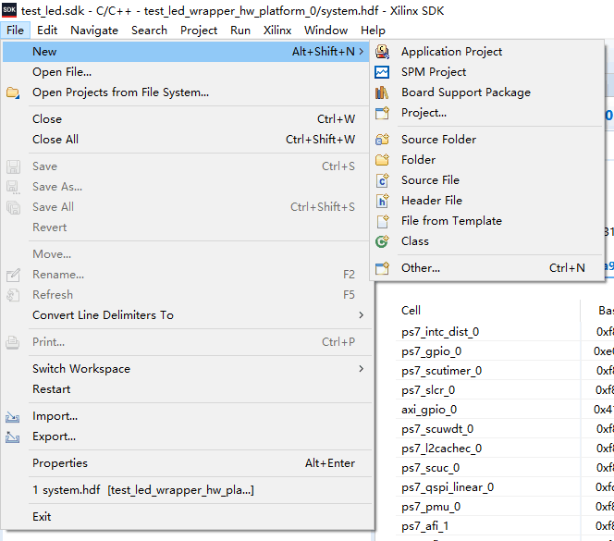
Task: Select the ps7_slcr_0 cell row
Action: (x=487, y=390)
